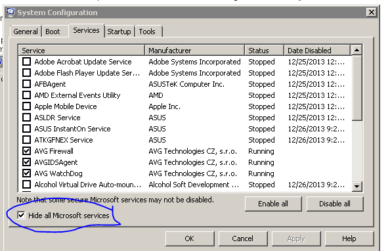
Task: Click the services list scrollbar thumb
Action: [x=357, y=88]
